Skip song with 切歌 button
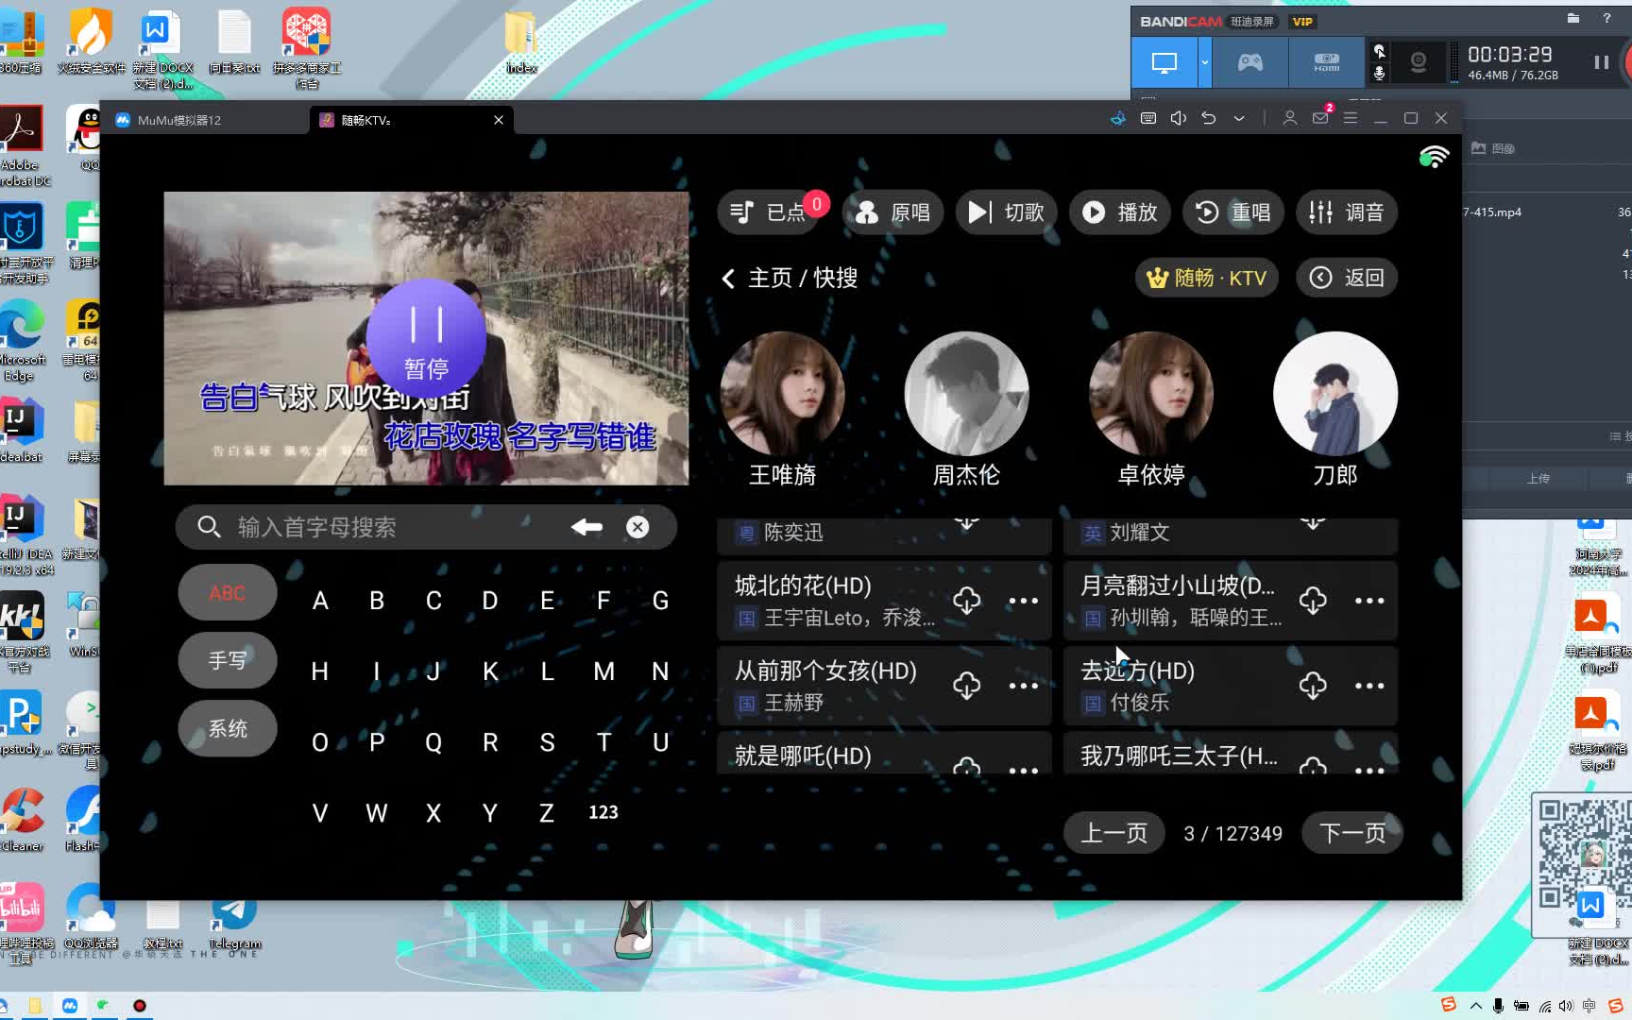The width and height of the screenshot is (1632, 1020). point(1006,212)
